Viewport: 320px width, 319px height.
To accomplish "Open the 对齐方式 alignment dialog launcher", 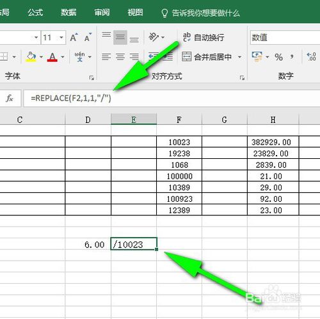I will pos(242,78).
